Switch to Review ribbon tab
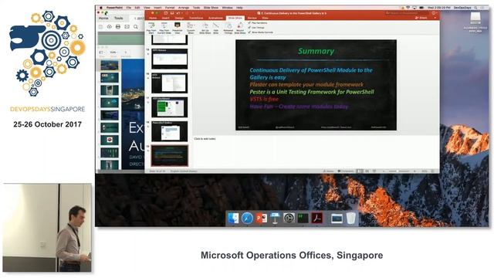The width and height of the screenshot is (494, 278). [x=252, y=19]
